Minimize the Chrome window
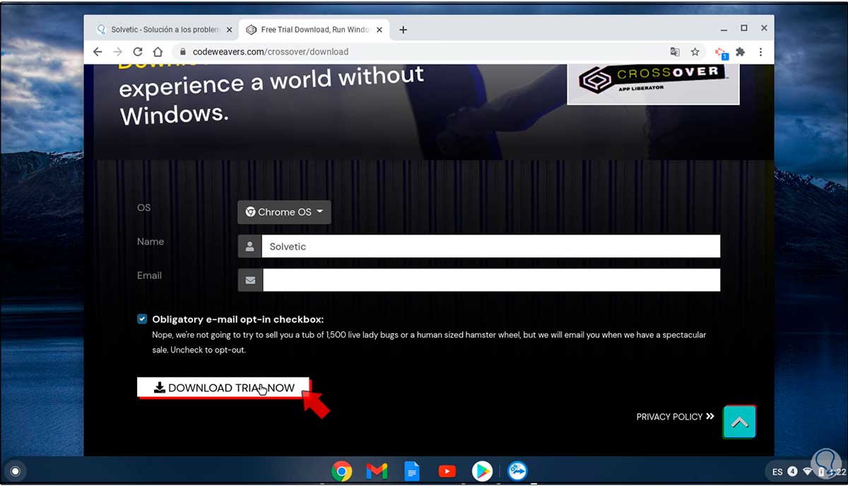 click(724, 29)
